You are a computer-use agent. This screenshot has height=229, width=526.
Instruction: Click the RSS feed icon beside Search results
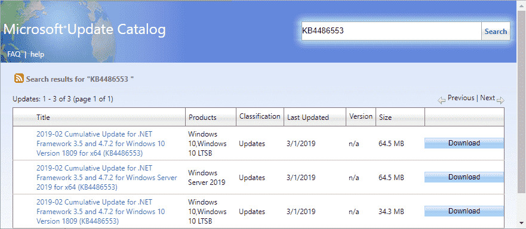coord(19,79)
